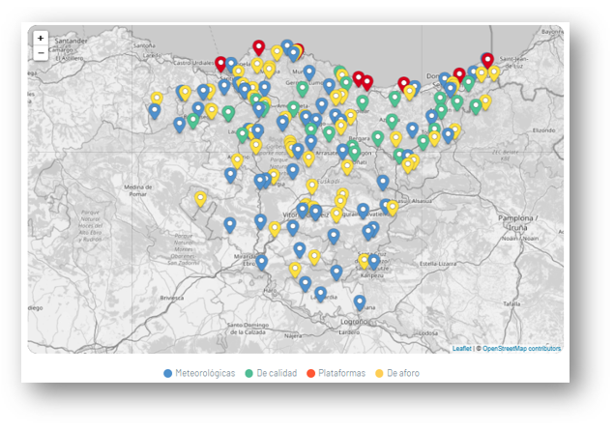Zoom in using the plus button
This screenshot has height=429, width=614.
point(41,38)
